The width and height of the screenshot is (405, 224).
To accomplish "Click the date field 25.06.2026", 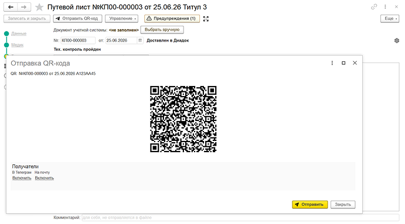I will 121,40.
